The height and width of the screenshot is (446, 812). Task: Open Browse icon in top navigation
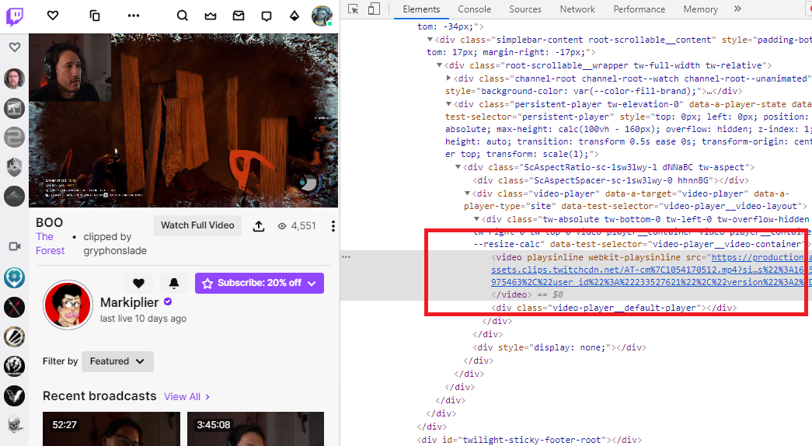coord(94,16)
